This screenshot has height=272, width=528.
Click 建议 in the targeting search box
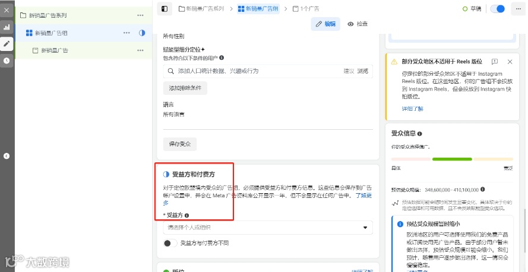pos(349,71)
